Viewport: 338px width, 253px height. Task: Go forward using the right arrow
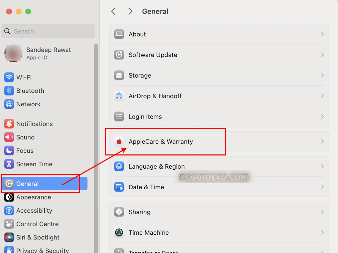click(x=130, y=12)
